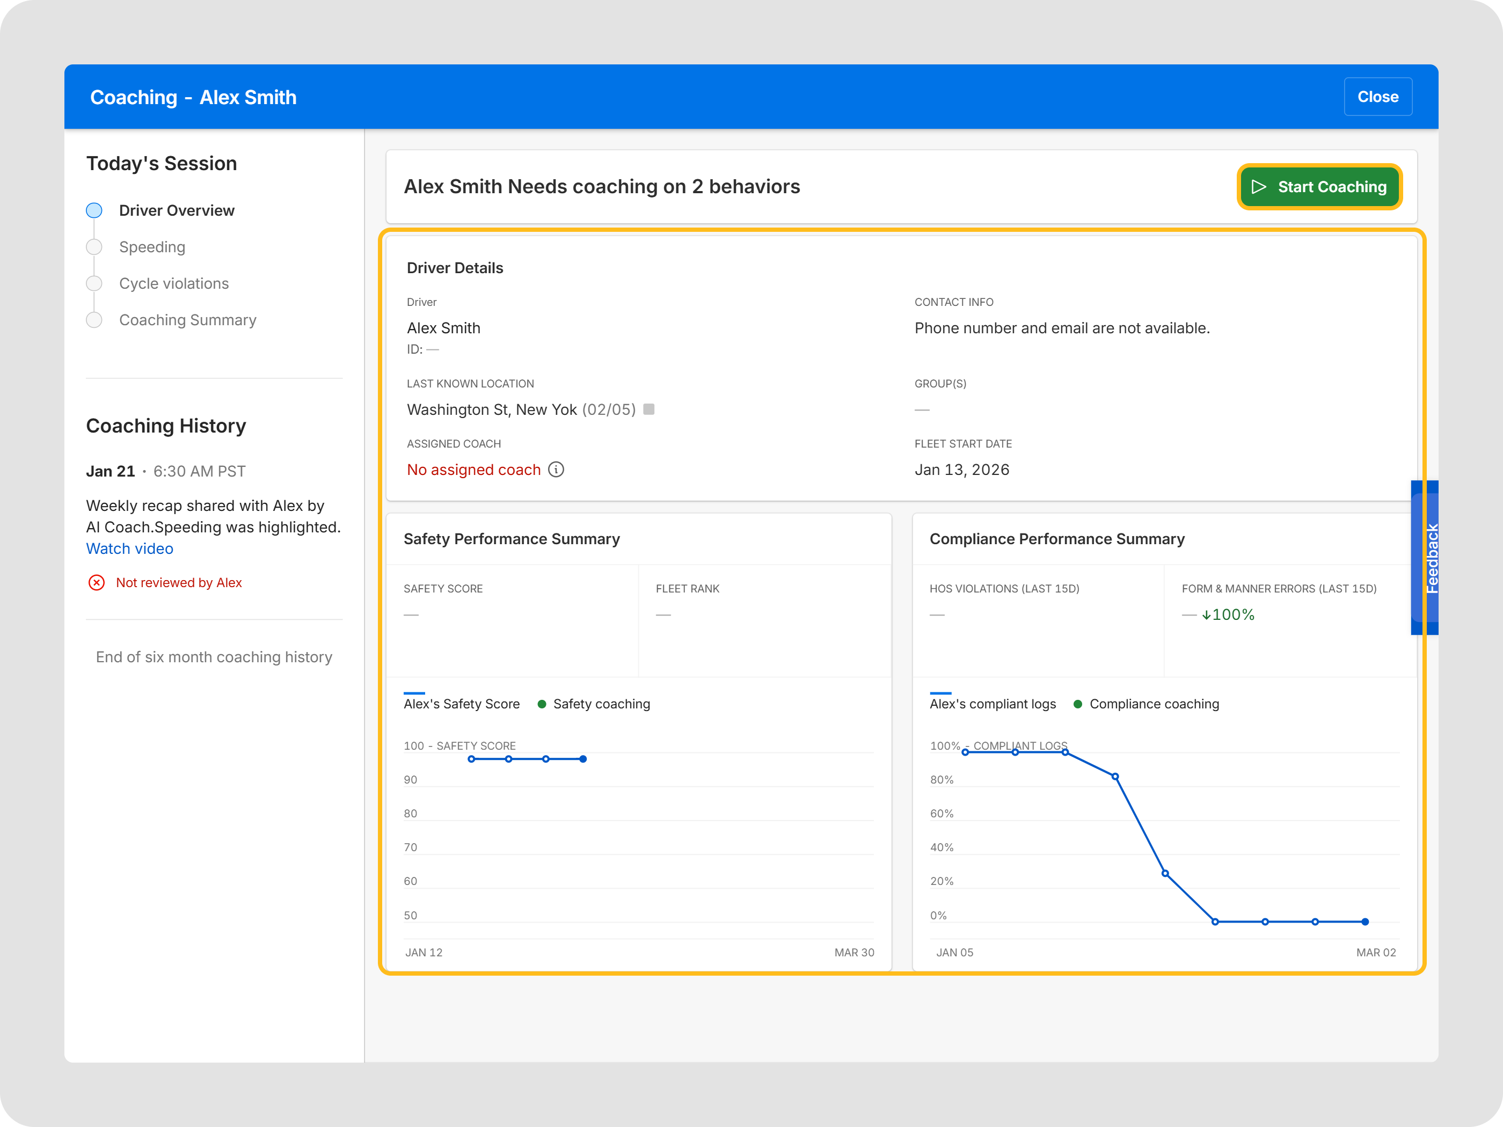Go to the Coaching Summary step
This screenshot has height=1127, width=1503.
coord(187,320)
